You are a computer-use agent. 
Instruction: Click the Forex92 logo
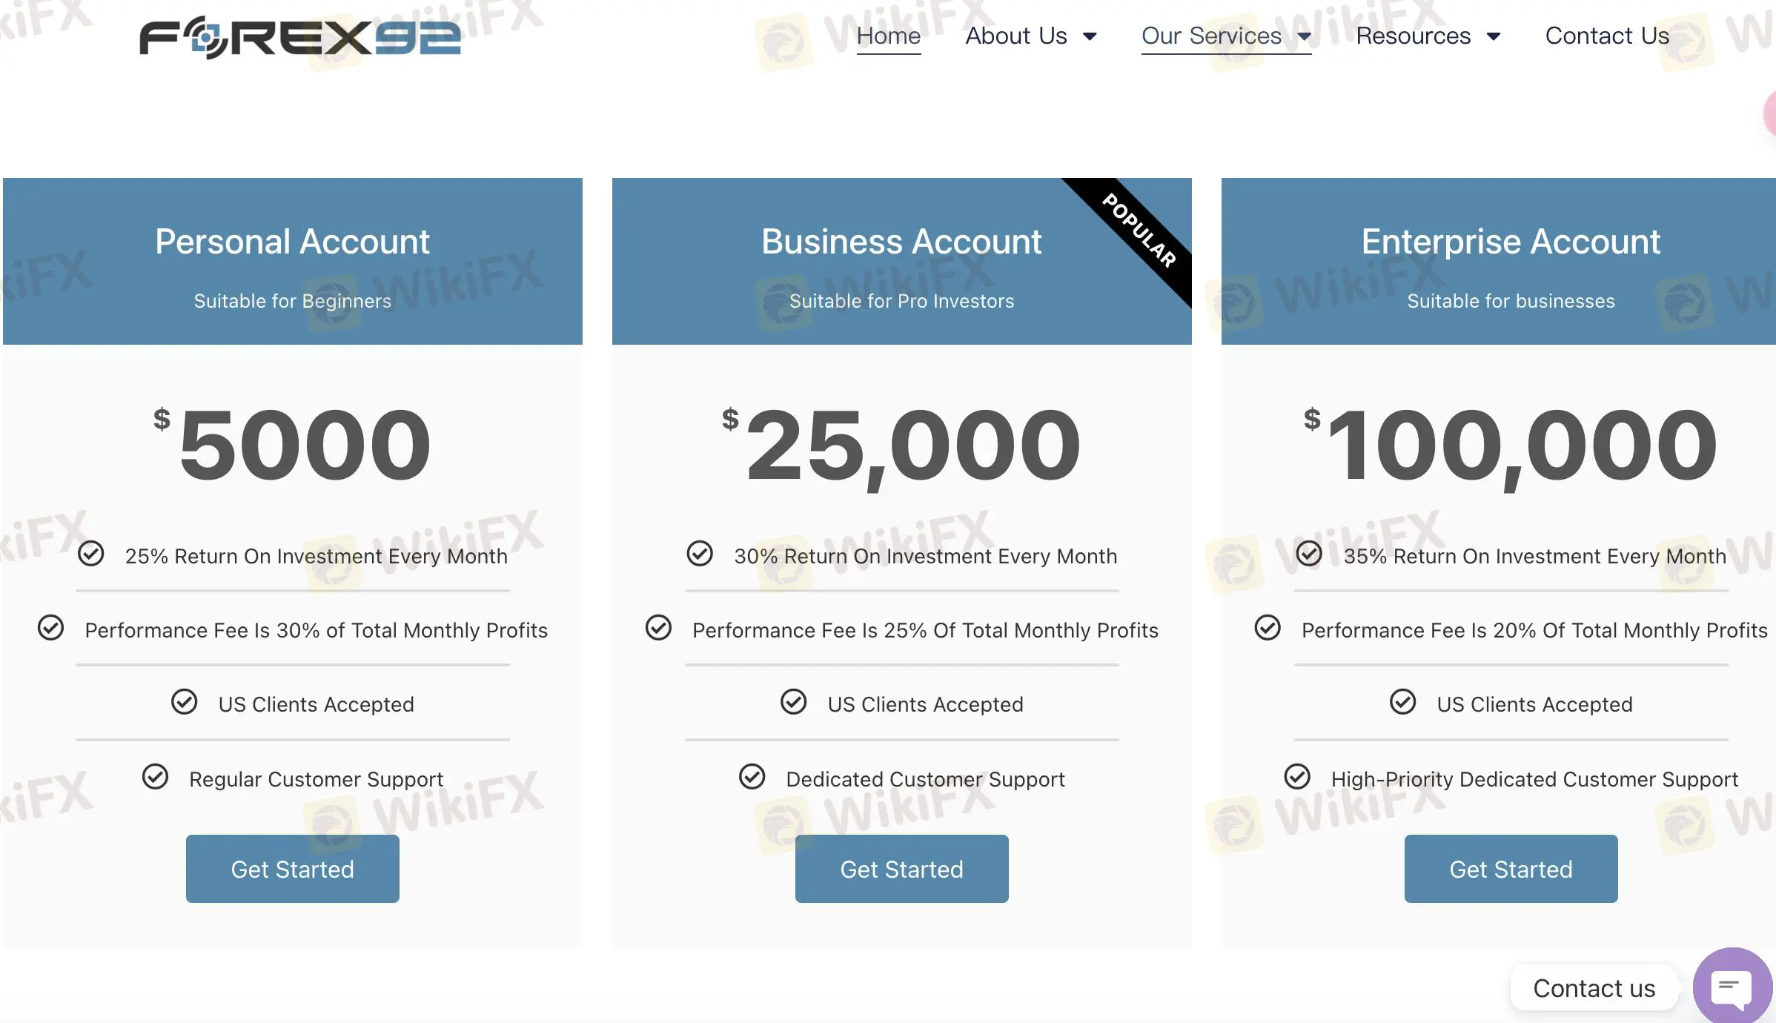click(x=300, y=38)
